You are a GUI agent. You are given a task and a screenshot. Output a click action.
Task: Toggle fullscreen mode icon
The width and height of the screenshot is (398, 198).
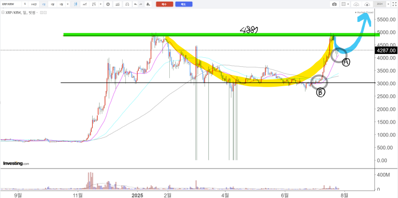[394, 4]
